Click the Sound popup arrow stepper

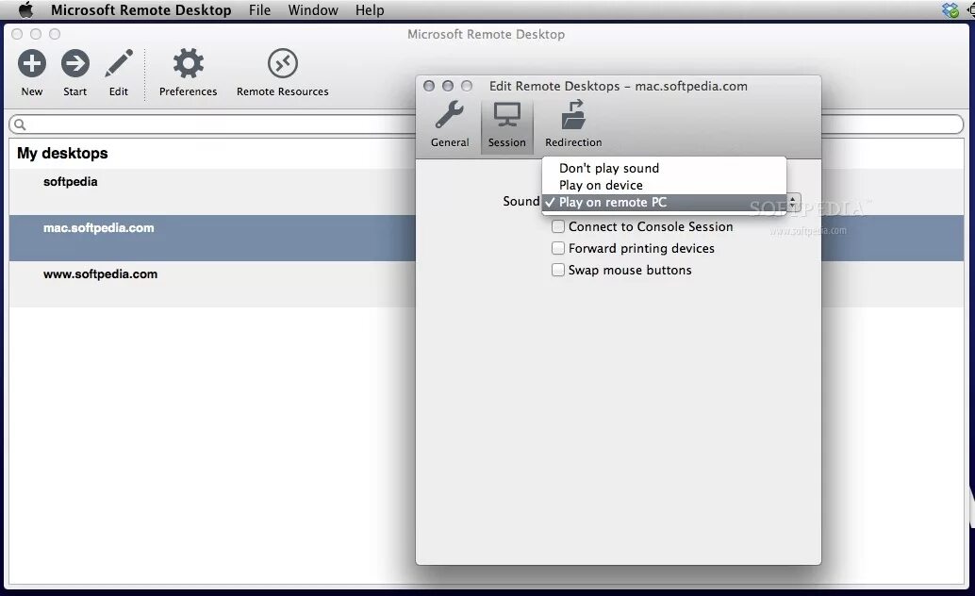point(793,202)
